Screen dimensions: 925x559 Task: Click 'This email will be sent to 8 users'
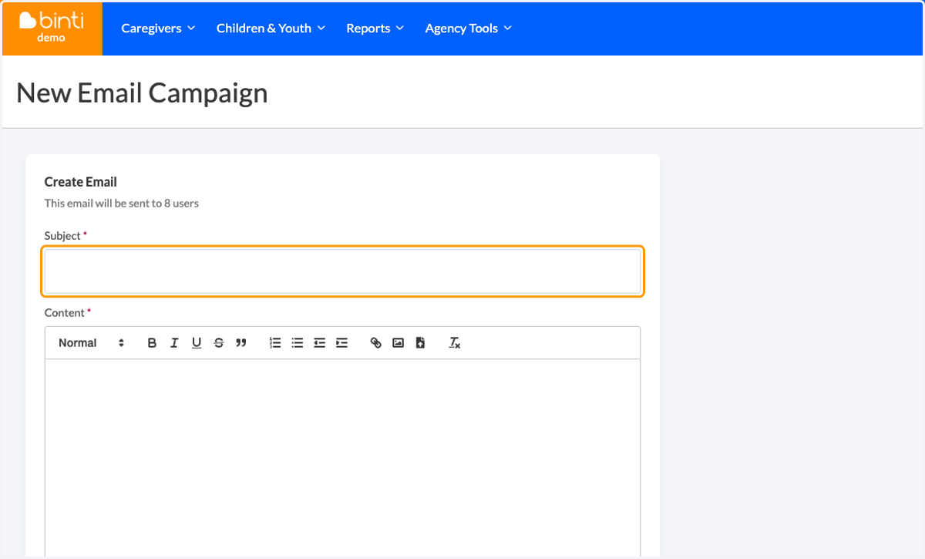point(122,204)
